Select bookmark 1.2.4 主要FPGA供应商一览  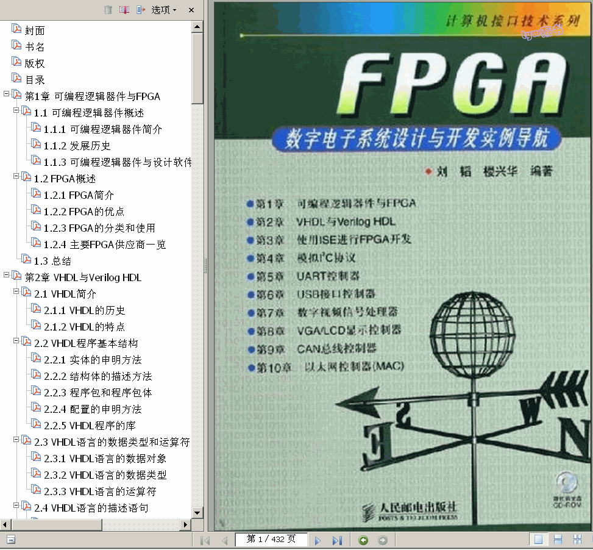(105, 245)
